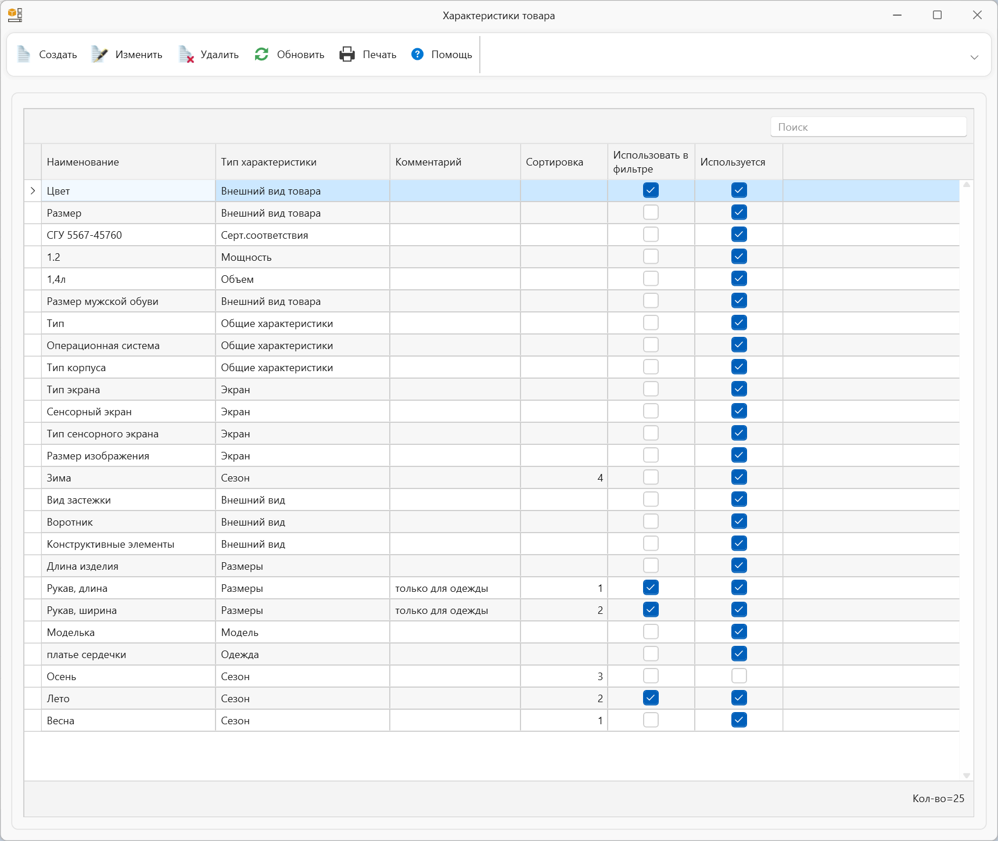The image size is (998, 841).
Task: Uncheck Используется checkbox for Моделька row
Action: click(x=739, y=632)
